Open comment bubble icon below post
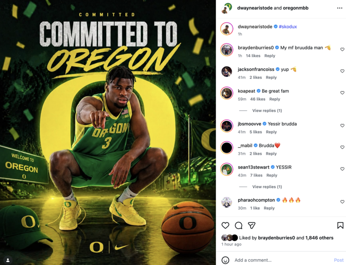The image size is (346, 265). coord(238,225)
